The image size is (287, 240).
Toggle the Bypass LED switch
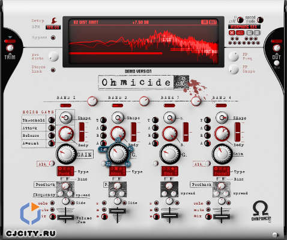53,38
